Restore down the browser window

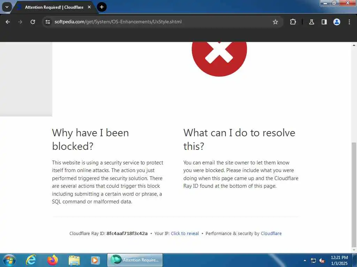click(x=334, y=3)
